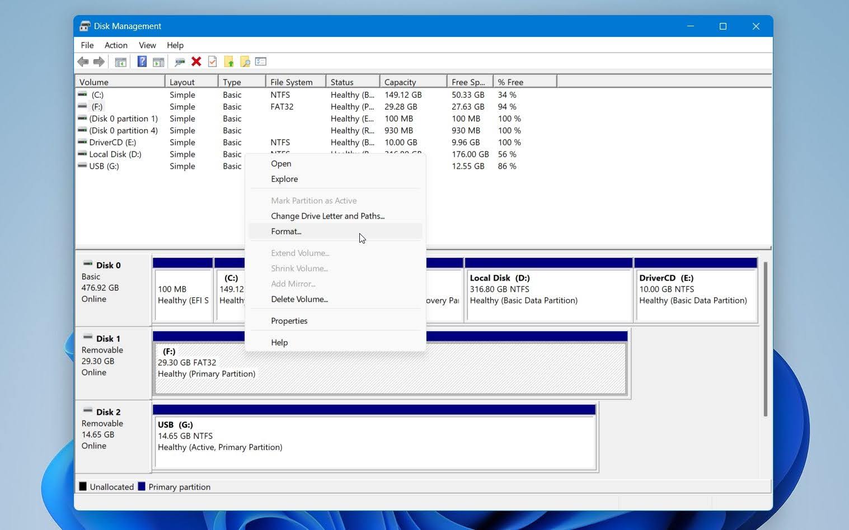
Task: Sort by the Layout column header
Action: tap(191, 82)
